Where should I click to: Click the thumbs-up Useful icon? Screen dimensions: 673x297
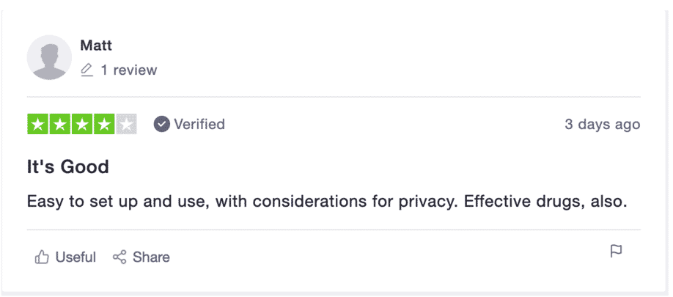point(42,257)
